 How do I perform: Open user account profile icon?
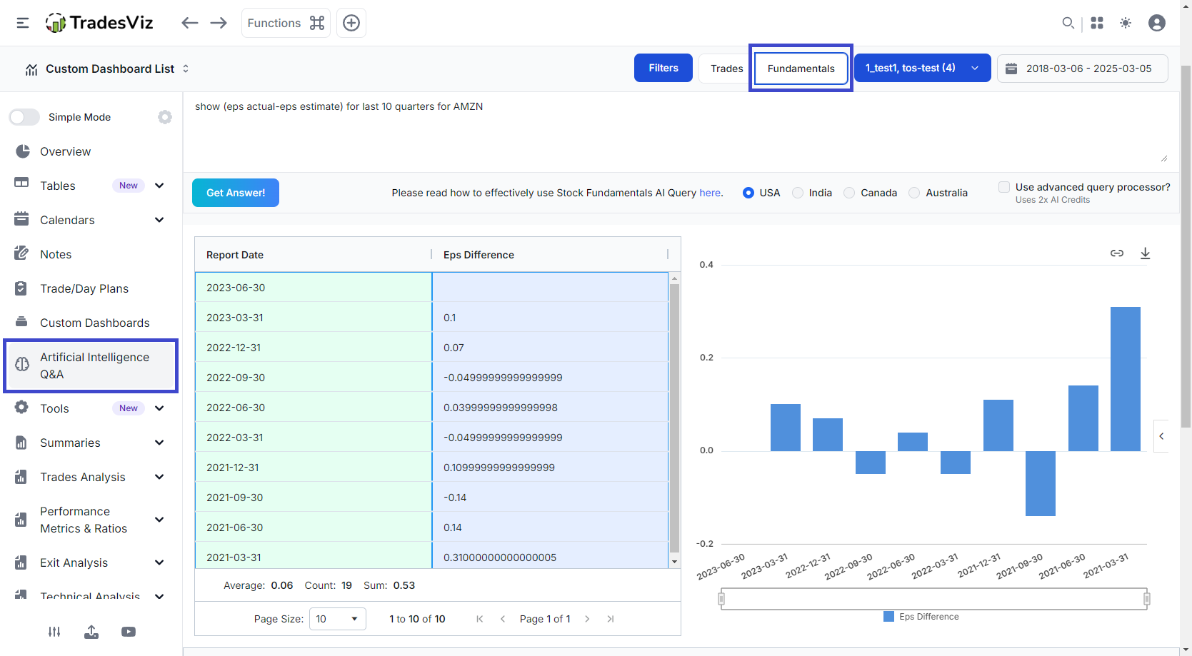click(1157, 23)
